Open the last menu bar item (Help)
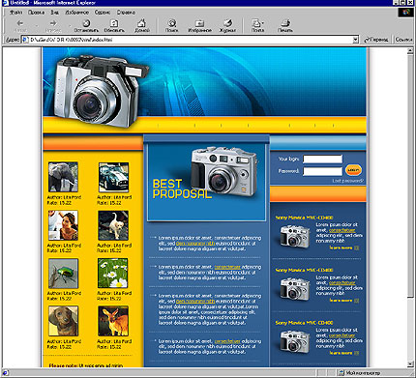 [126, 13]
